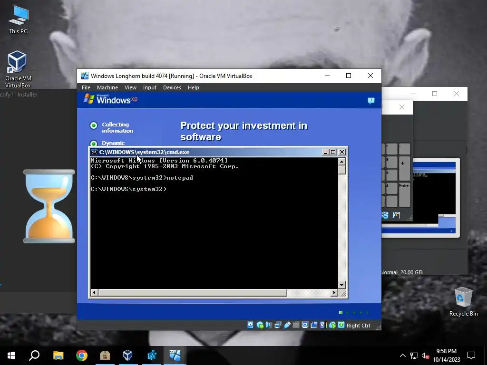Click the cmd horizontal scrollbar right arrow

pyautogui.click(x=334, y=292)
